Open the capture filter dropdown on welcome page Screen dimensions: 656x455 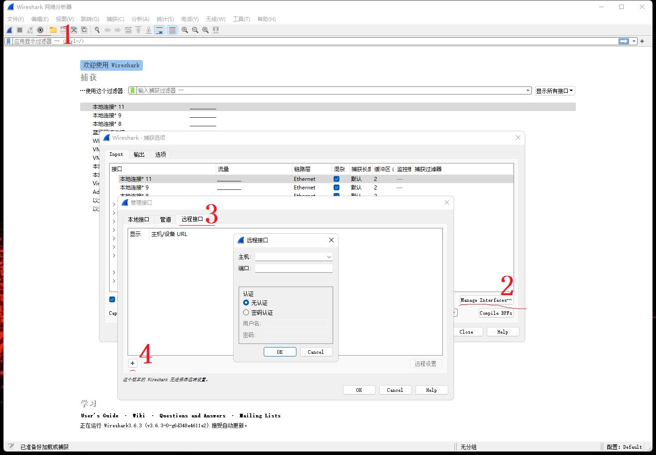tap(528, 90)
